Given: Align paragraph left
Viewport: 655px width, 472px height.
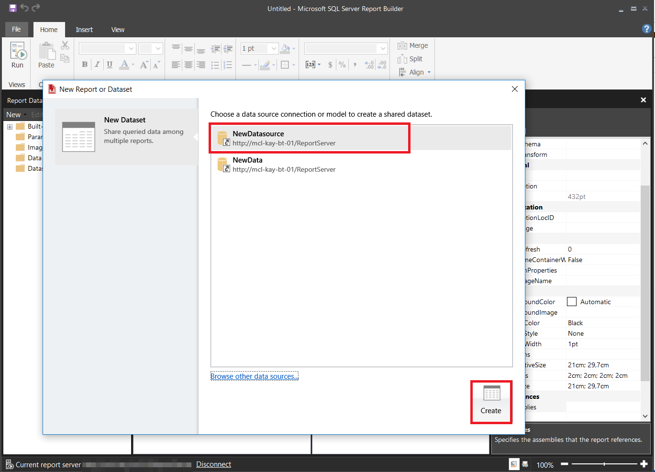Looking at the screenshot, I should (176, 65).
